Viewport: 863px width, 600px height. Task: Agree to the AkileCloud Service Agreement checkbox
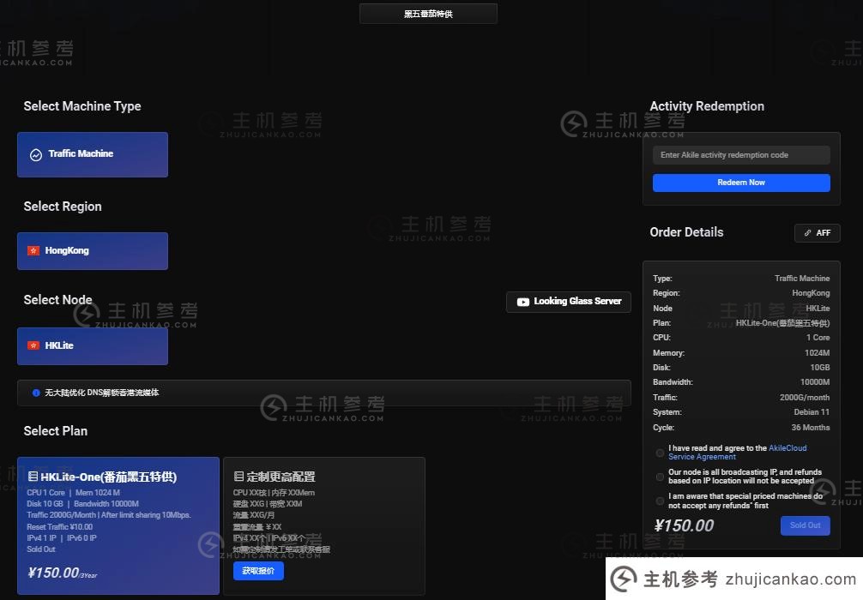pyautogui.click(x=660, y=453)
